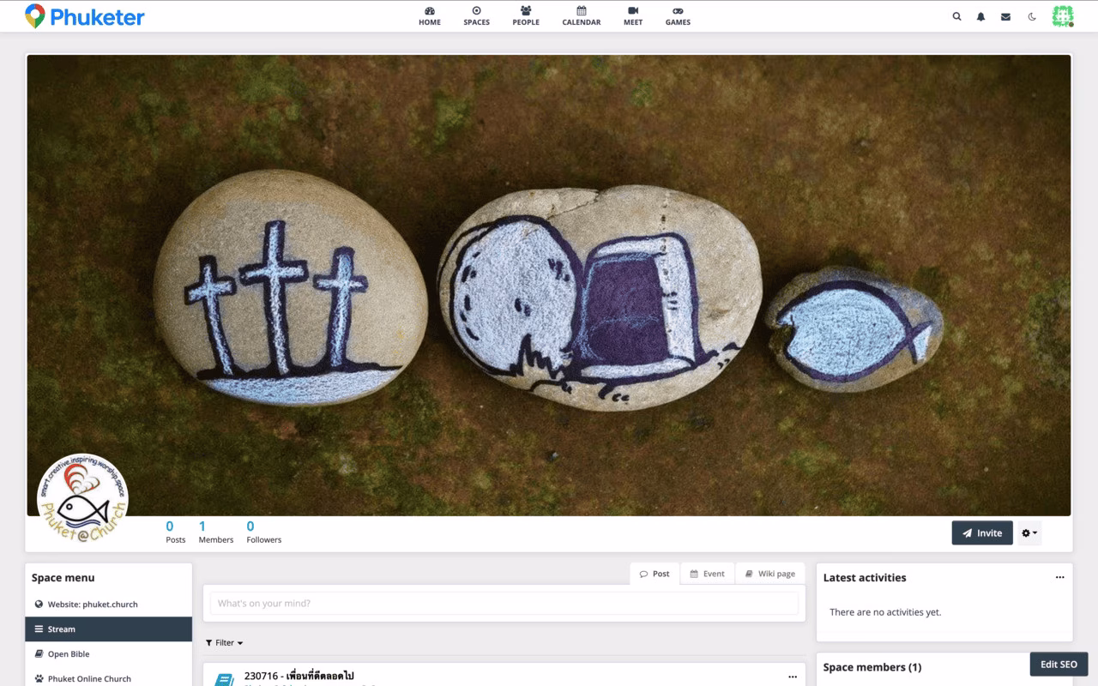
Task: View the 0 Posts counter
Action: pyautogui.click(x=175, y=532)
